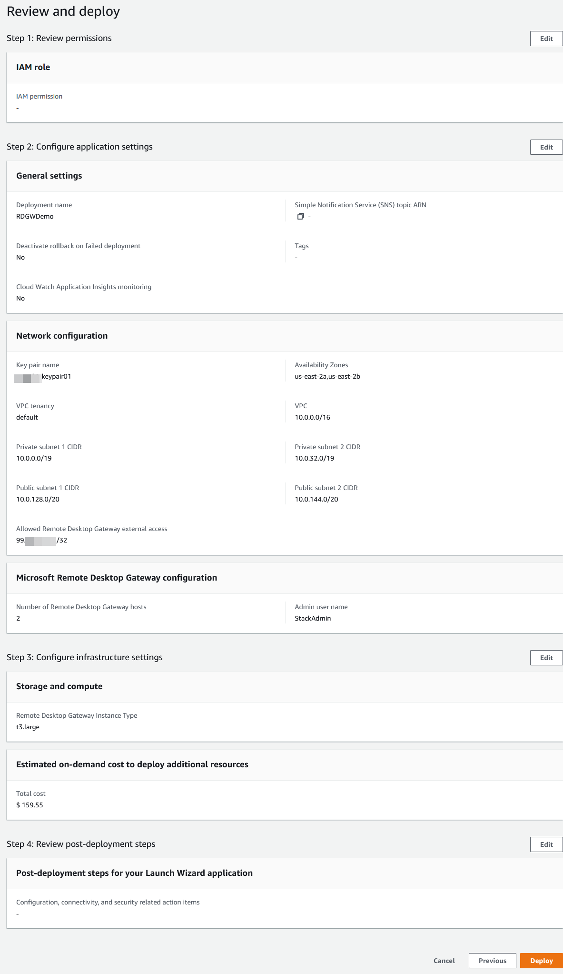Click the RDGWDemo deployment name value

(x=35, y=216)
